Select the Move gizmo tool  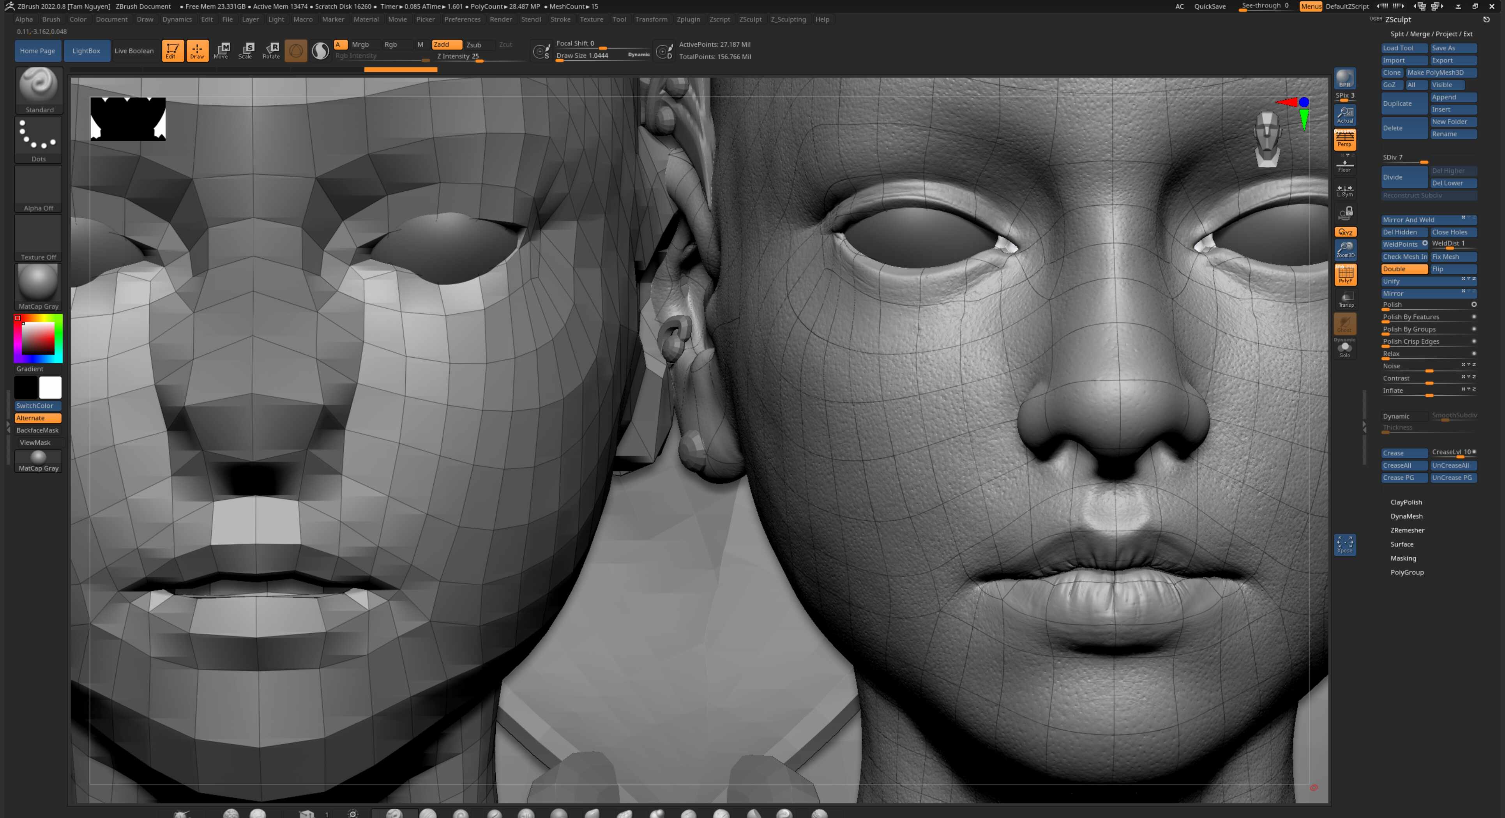221,50
